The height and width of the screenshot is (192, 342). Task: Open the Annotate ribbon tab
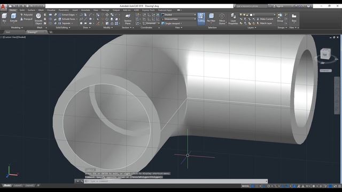click(x=85, y=10)
